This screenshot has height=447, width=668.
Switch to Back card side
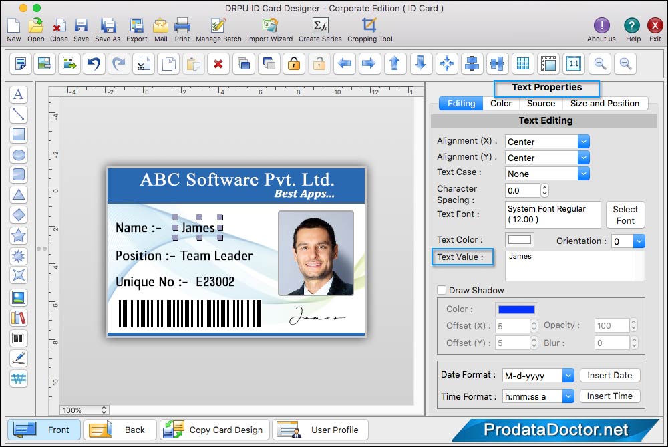(120, 430)
